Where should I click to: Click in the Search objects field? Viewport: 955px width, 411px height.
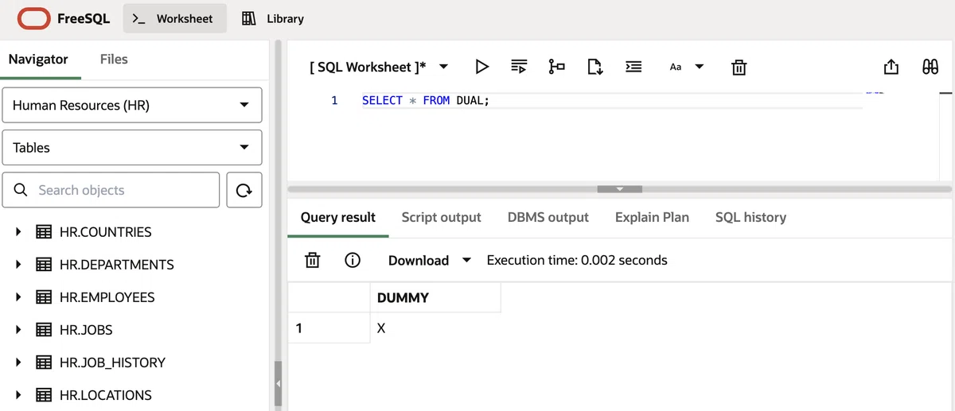111,190
